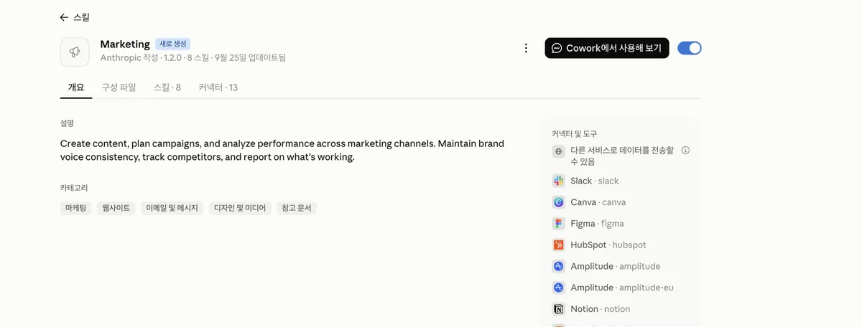
Task: Open the three-dot more options menu
Action: (x=526, y=48)
